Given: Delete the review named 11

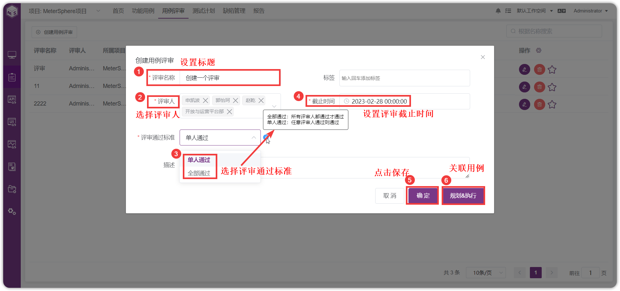Looking at the screenshot, I should (x=539, y=87).
